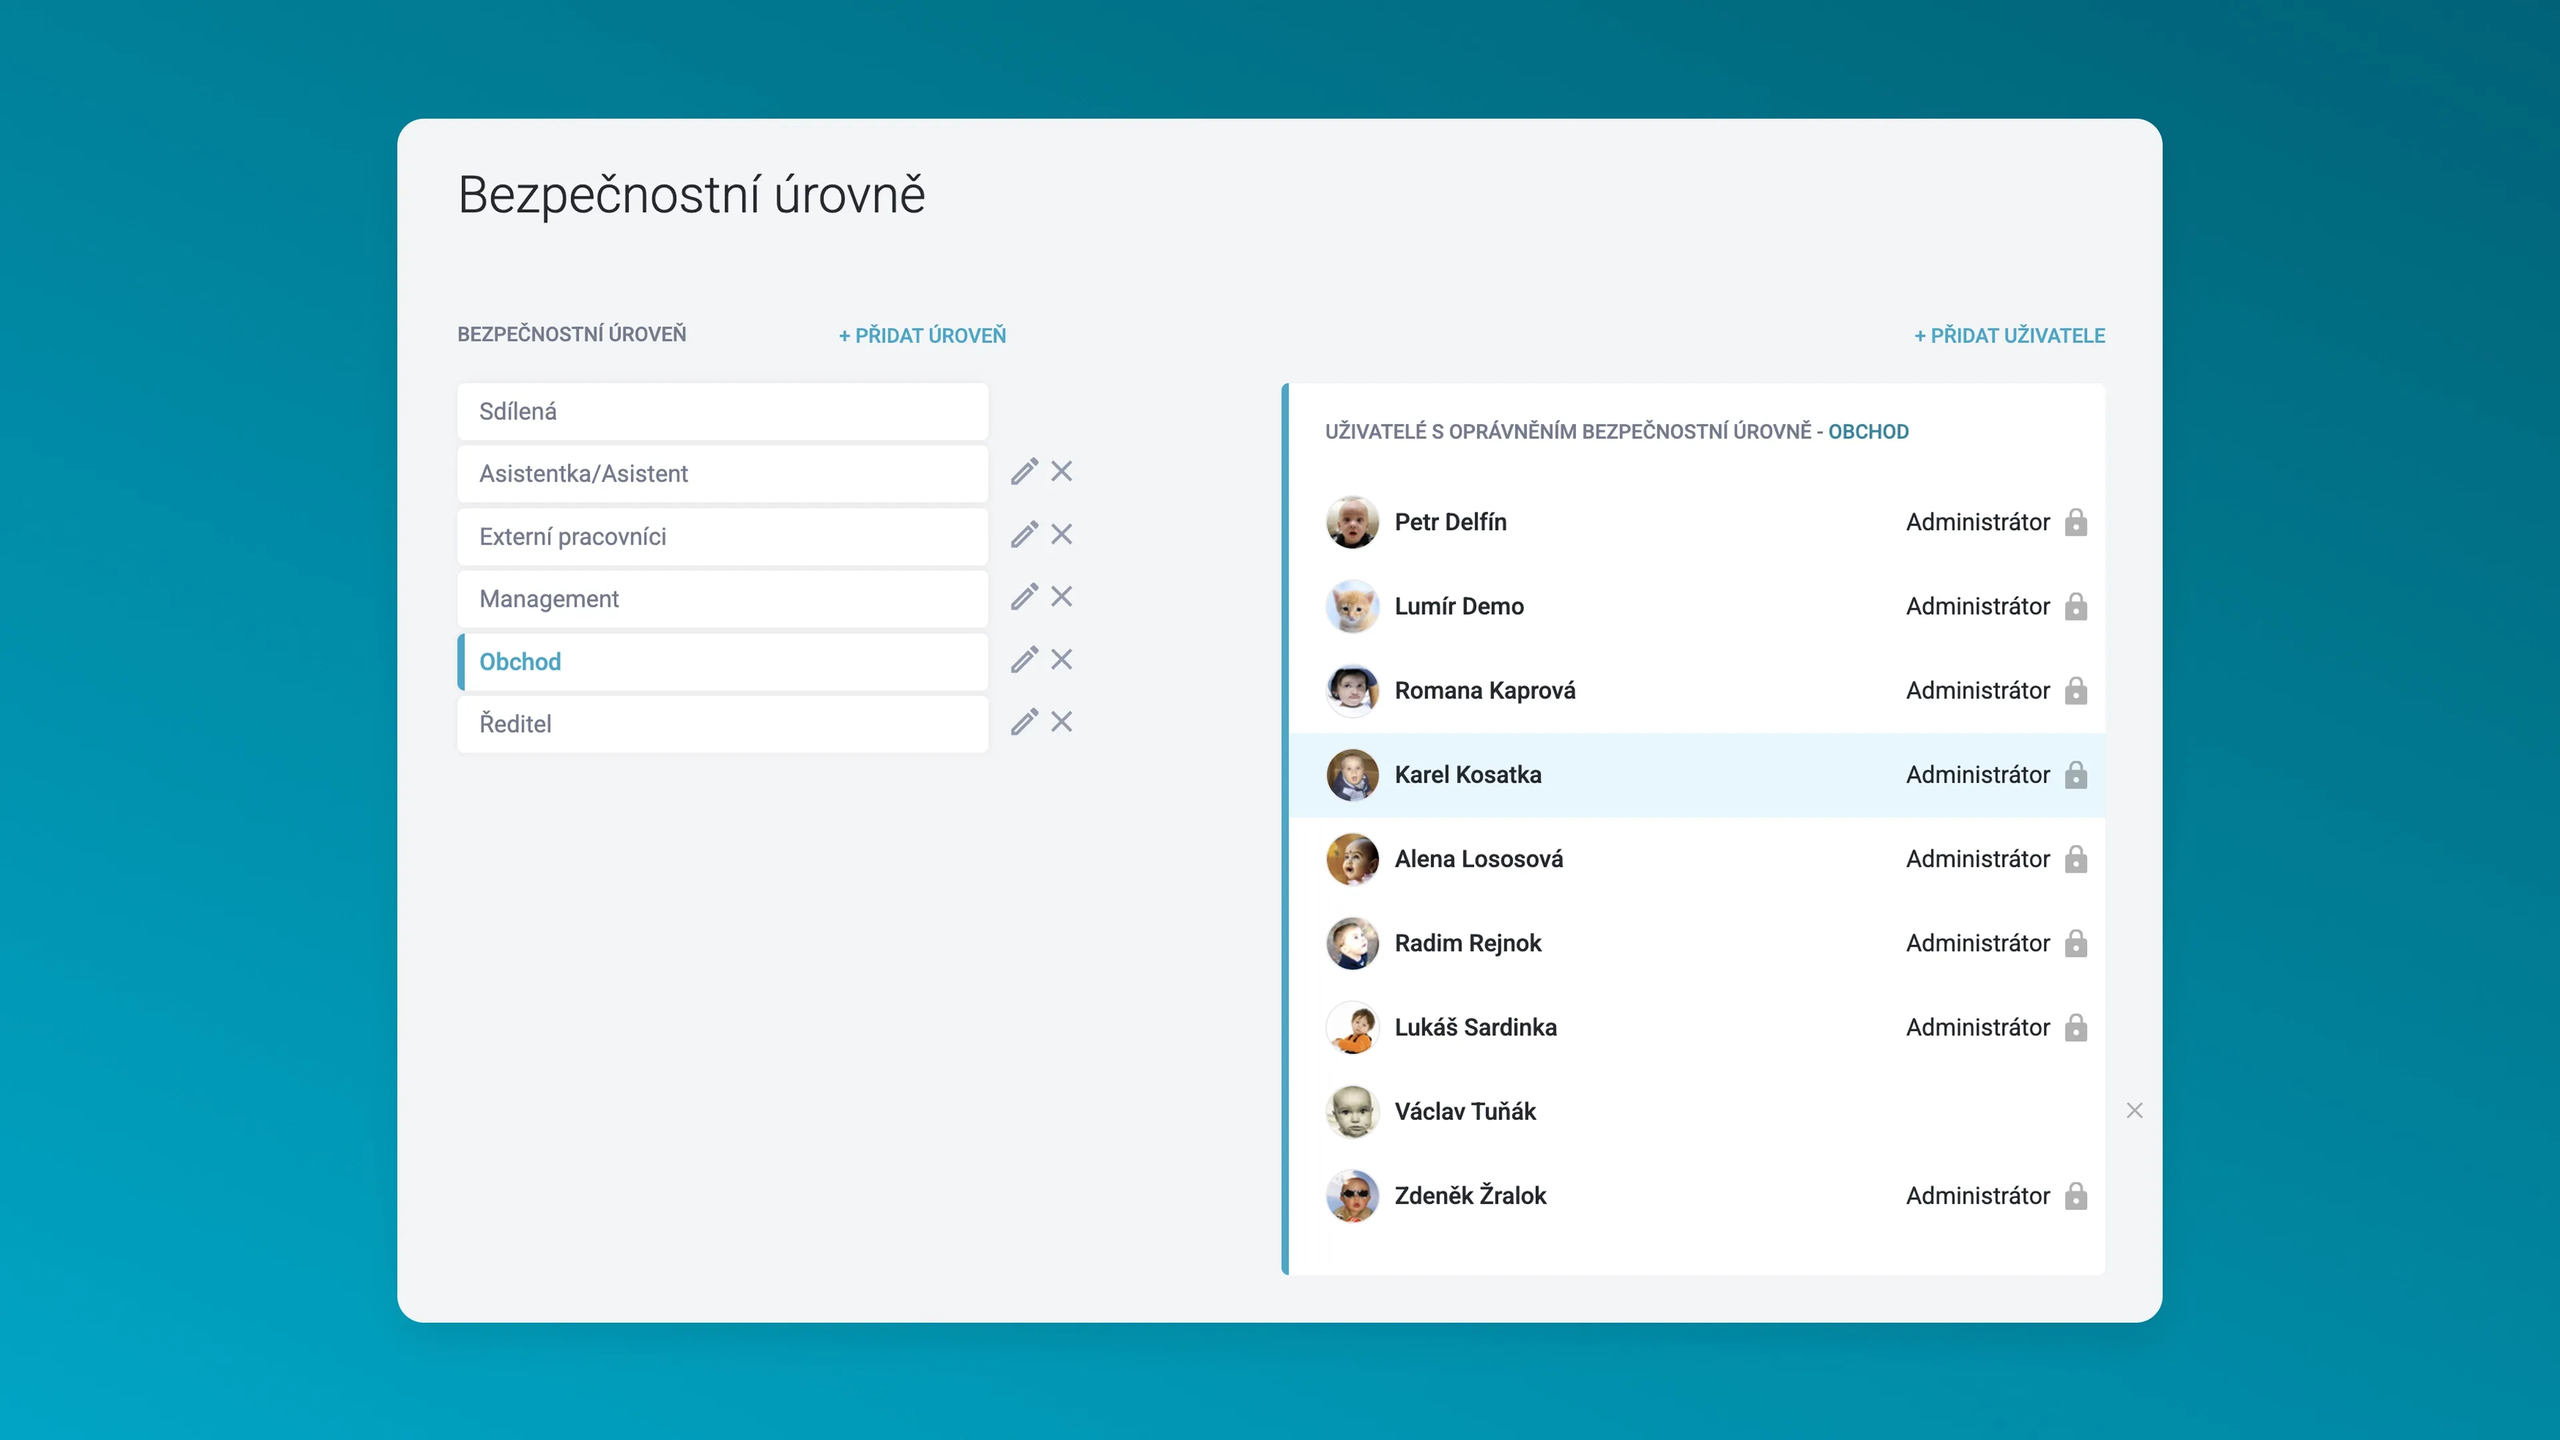The height and width of the screenshot is (1440, 2560).
Task: Delete the Obchod security level
Action: pos(1061,660)
